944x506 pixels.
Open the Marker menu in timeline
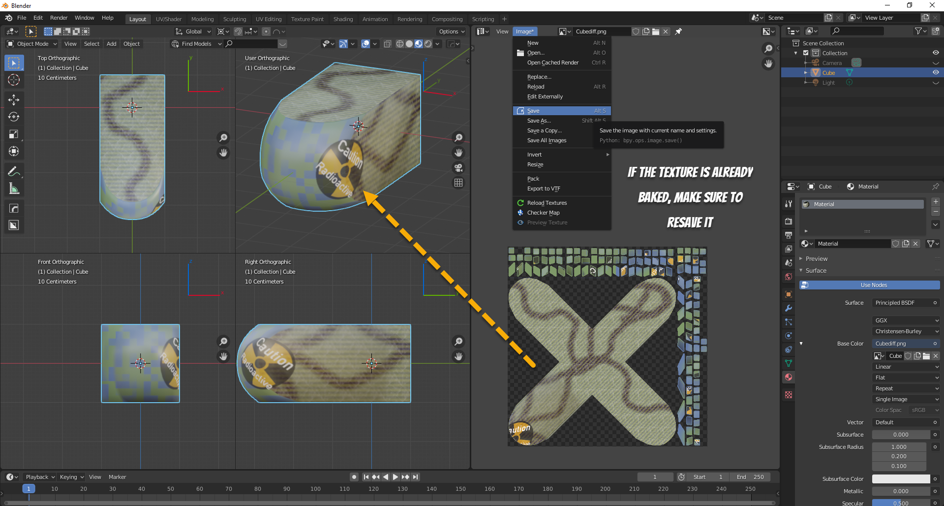(x=117, y=477)
